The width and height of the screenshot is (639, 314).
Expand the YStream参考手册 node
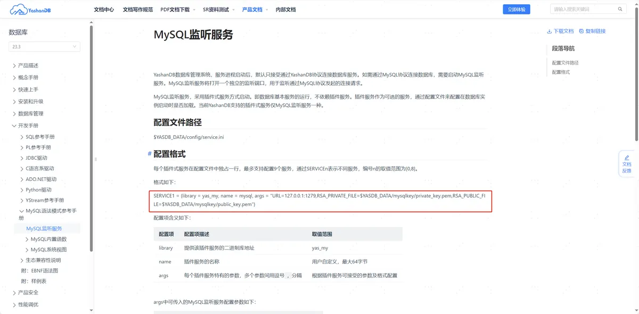(21, 200)
